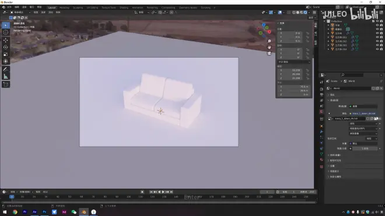Click the timeline play button
The height and width of the screenshot is (216, 385).
click(x=163, y=192)
